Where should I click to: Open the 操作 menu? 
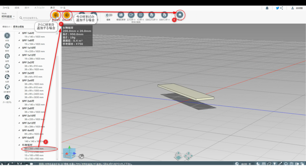point(27,8)
